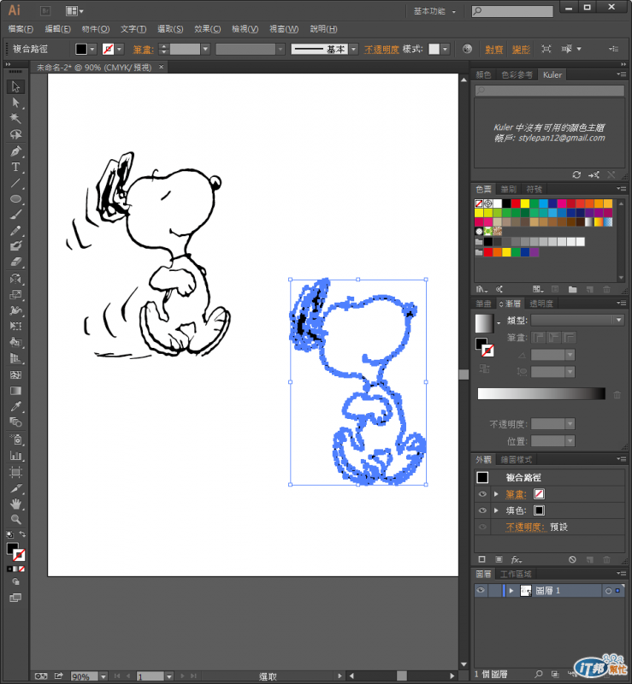Viewport: 632px width, 684px height.
Task: Toggle lock column for 圖層 1
Action: pos(495,591)
